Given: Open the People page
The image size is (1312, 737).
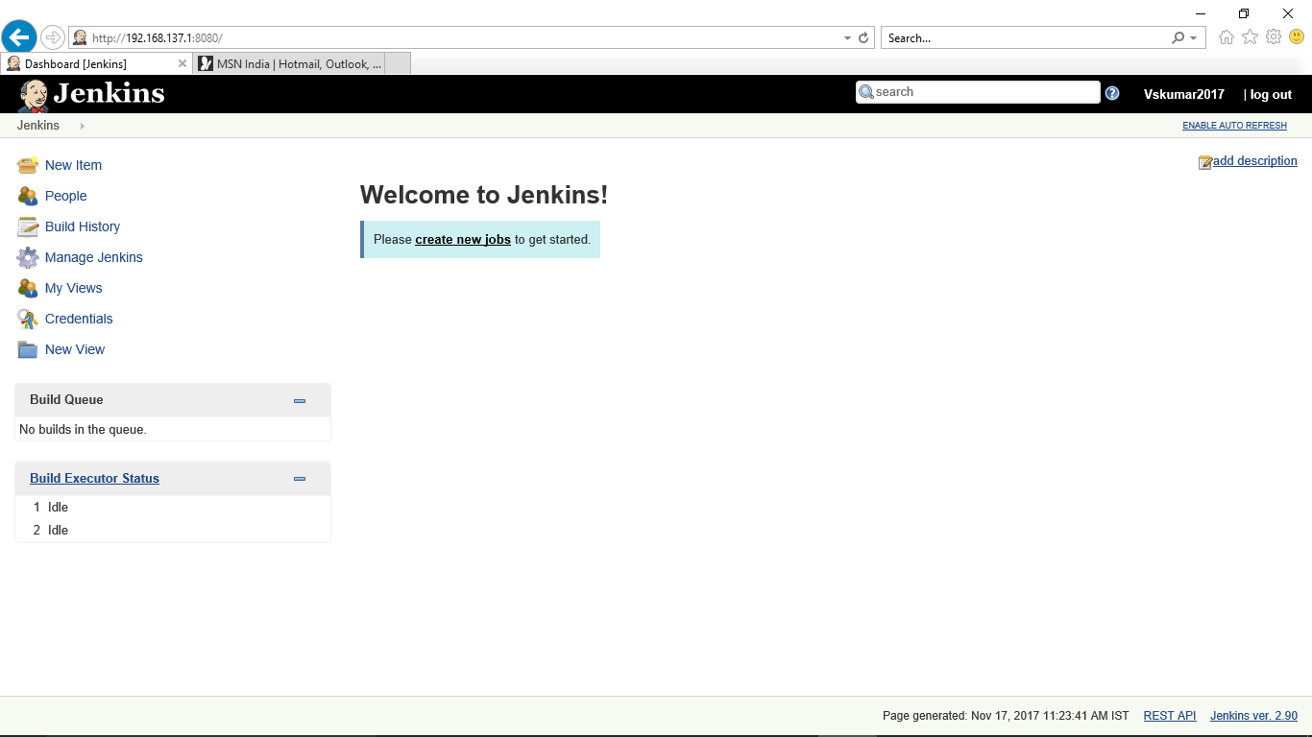Looking at the screenshot, I should coord(65,196).
